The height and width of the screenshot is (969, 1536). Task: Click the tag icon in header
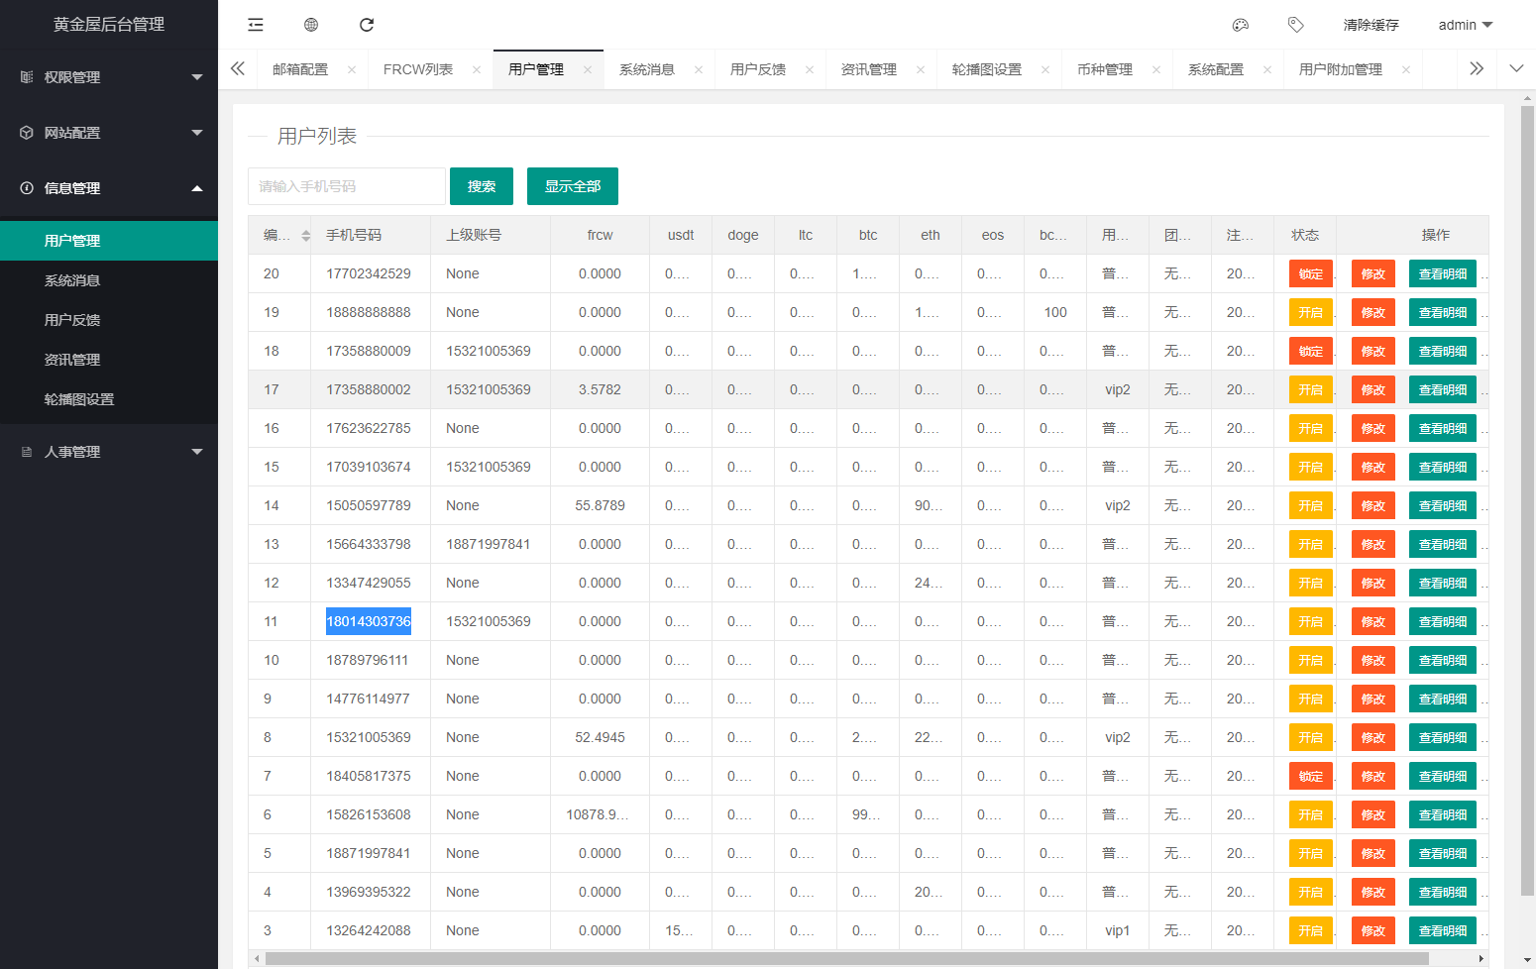(1295, 25)
